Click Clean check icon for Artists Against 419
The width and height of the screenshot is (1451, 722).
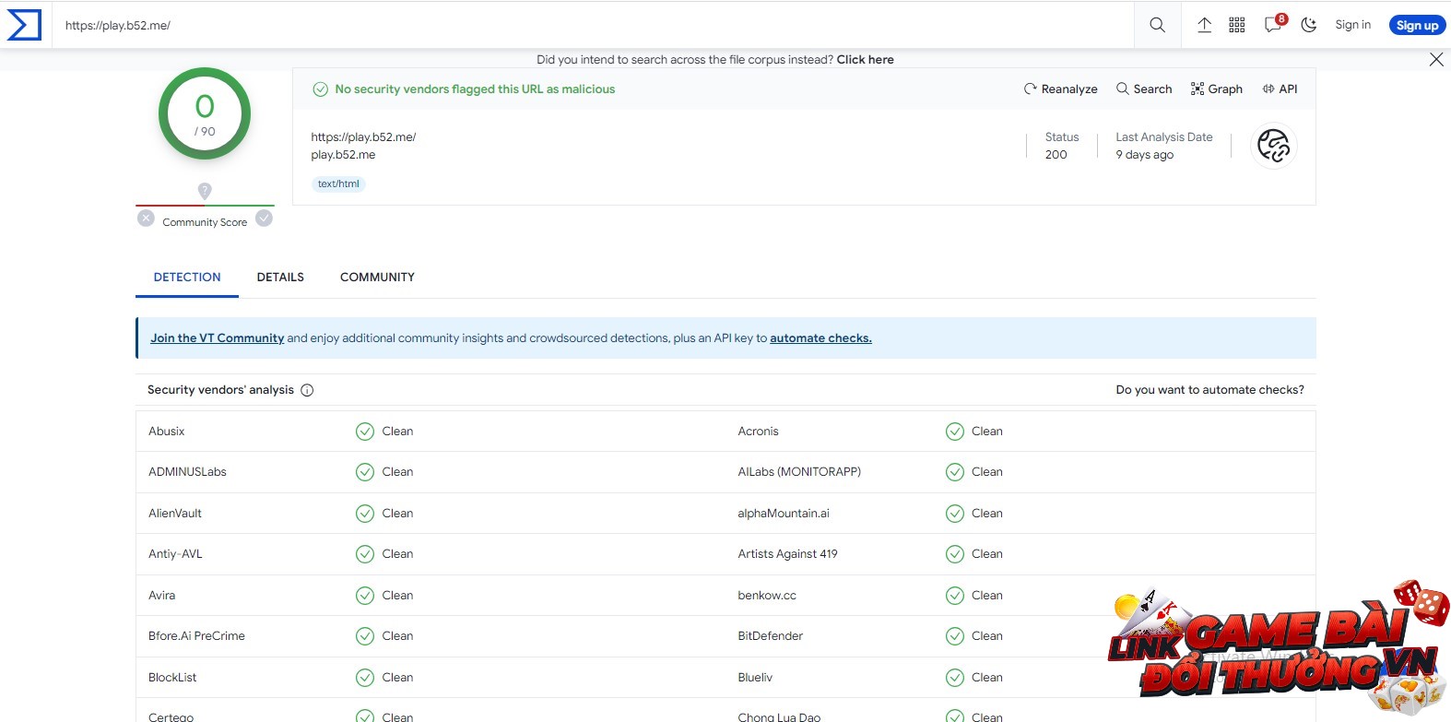955,554
